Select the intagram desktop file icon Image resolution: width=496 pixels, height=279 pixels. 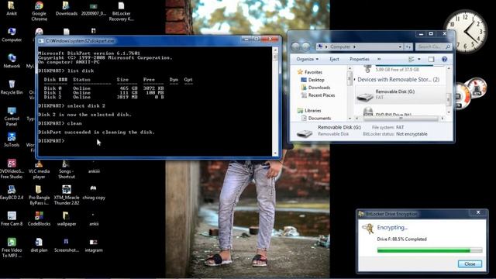point(94,245)
